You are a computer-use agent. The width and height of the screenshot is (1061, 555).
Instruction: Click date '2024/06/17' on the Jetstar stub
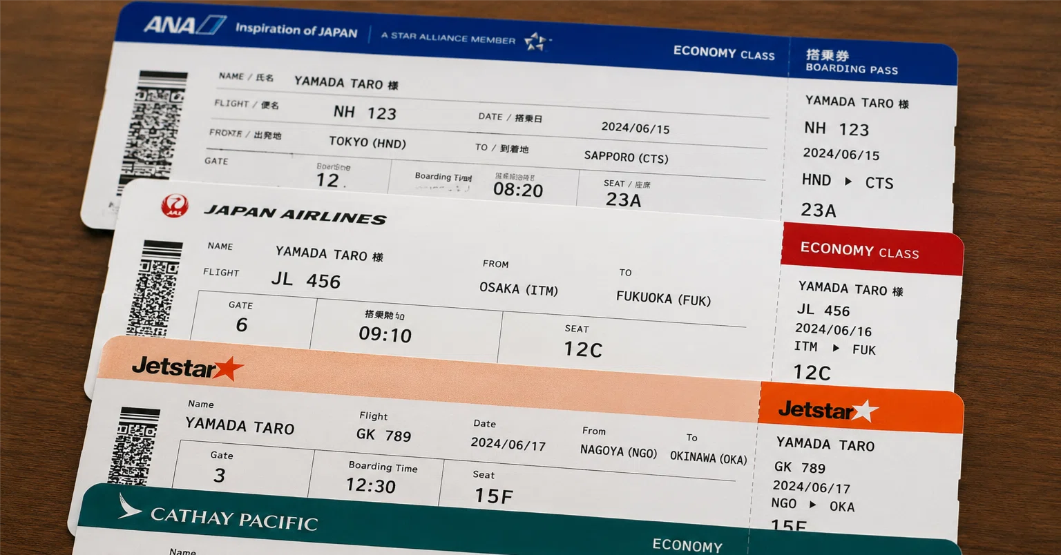[x=812, y=487]
